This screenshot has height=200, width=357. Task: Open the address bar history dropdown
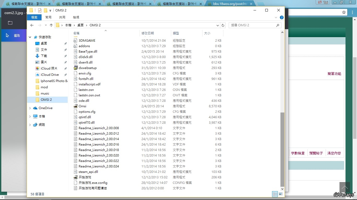tap(218, 25)
